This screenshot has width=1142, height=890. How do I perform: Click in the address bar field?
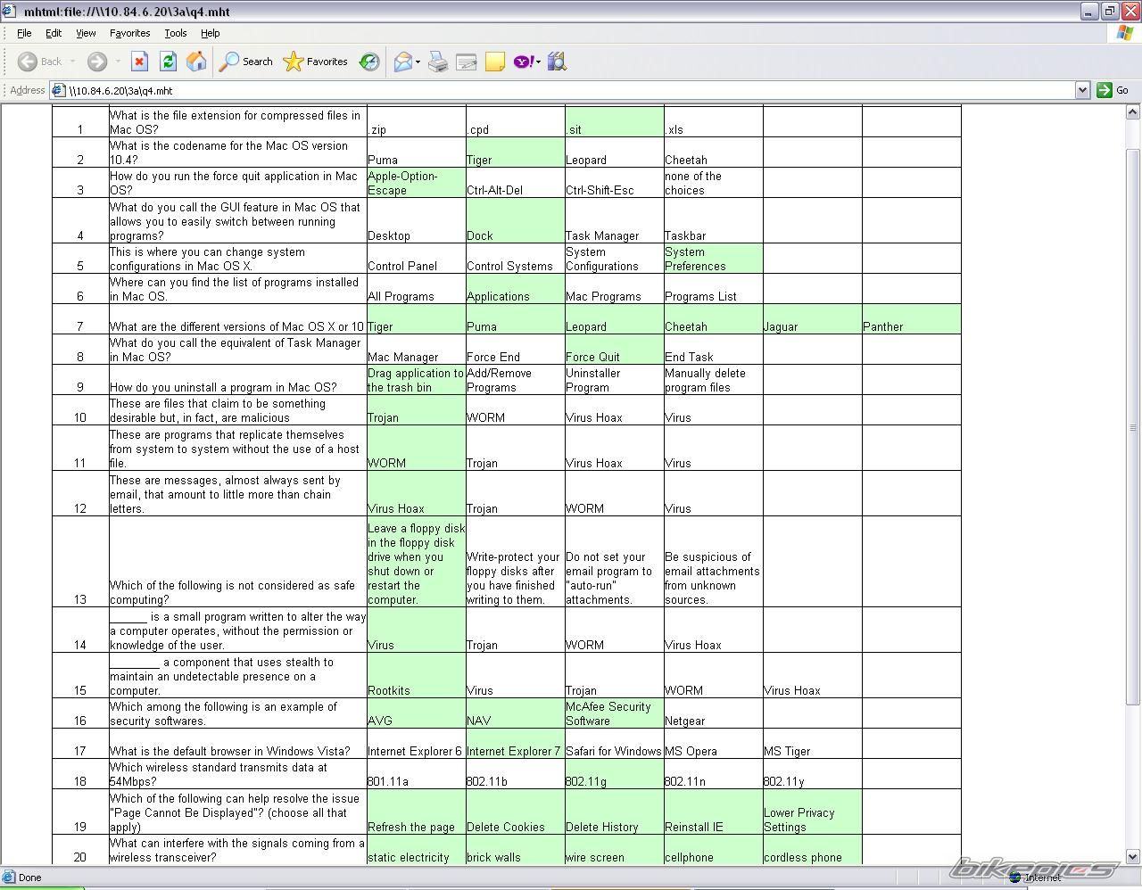coord(571,90)
